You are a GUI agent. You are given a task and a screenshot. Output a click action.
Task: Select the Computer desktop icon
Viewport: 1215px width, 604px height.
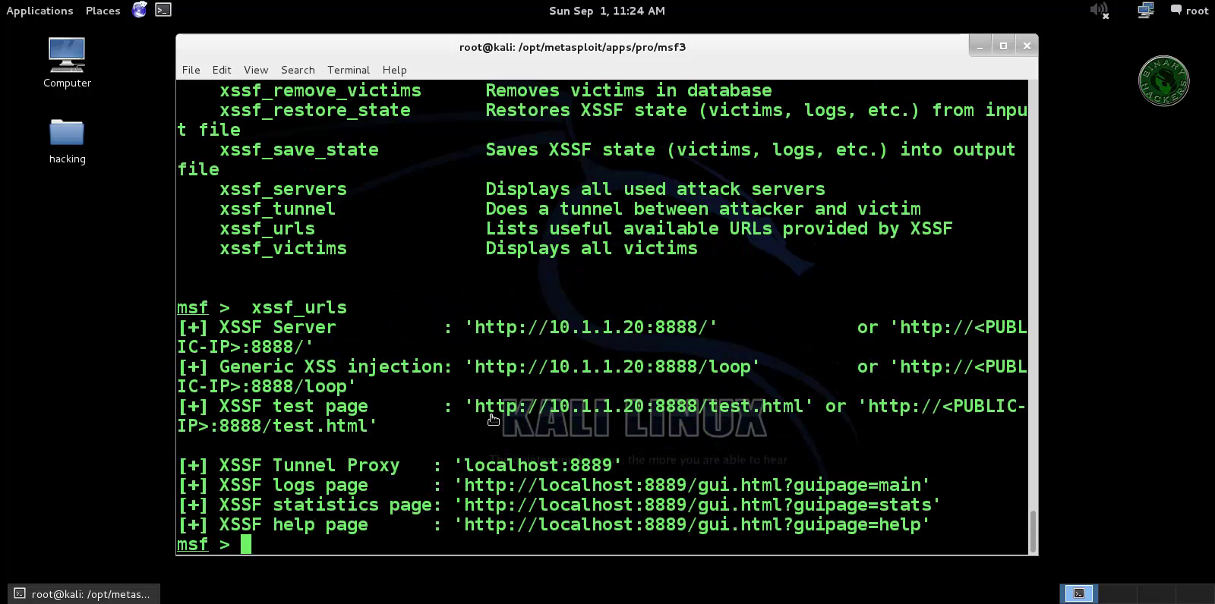(67, 63)
